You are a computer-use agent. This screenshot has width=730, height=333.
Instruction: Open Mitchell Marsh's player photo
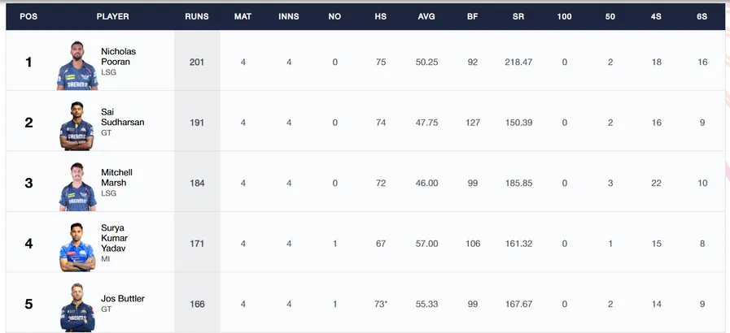78,187
